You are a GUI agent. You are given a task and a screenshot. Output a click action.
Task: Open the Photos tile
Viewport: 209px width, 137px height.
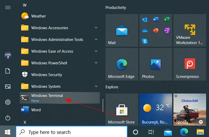point(156,64)
